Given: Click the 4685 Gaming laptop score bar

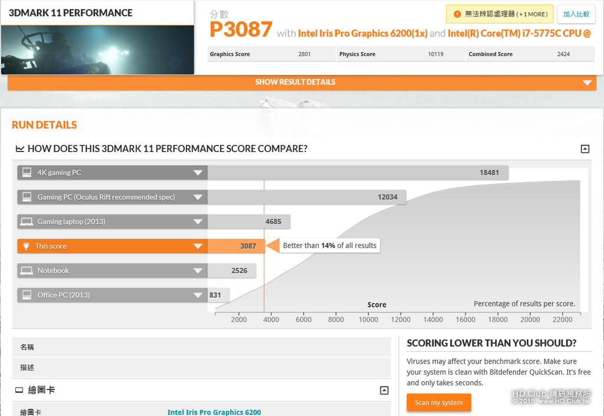Looking at the screenshot, I should pos(249,222).
